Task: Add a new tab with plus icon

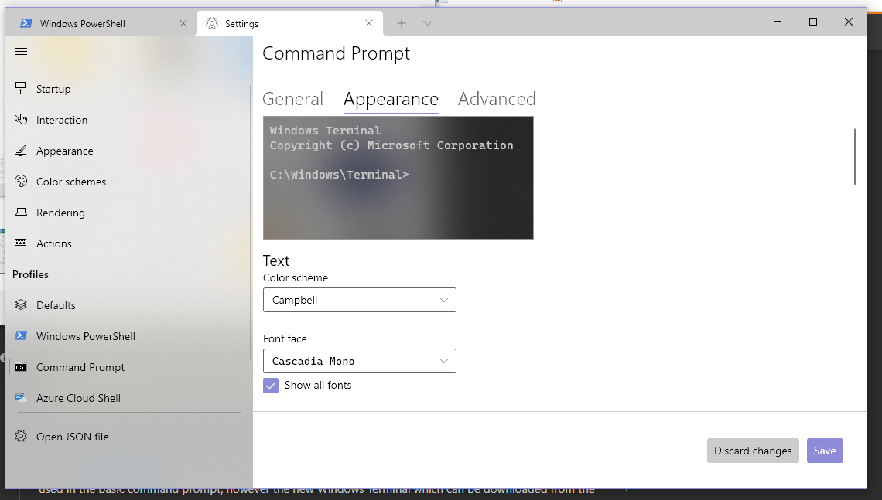Action: (401, 23)
